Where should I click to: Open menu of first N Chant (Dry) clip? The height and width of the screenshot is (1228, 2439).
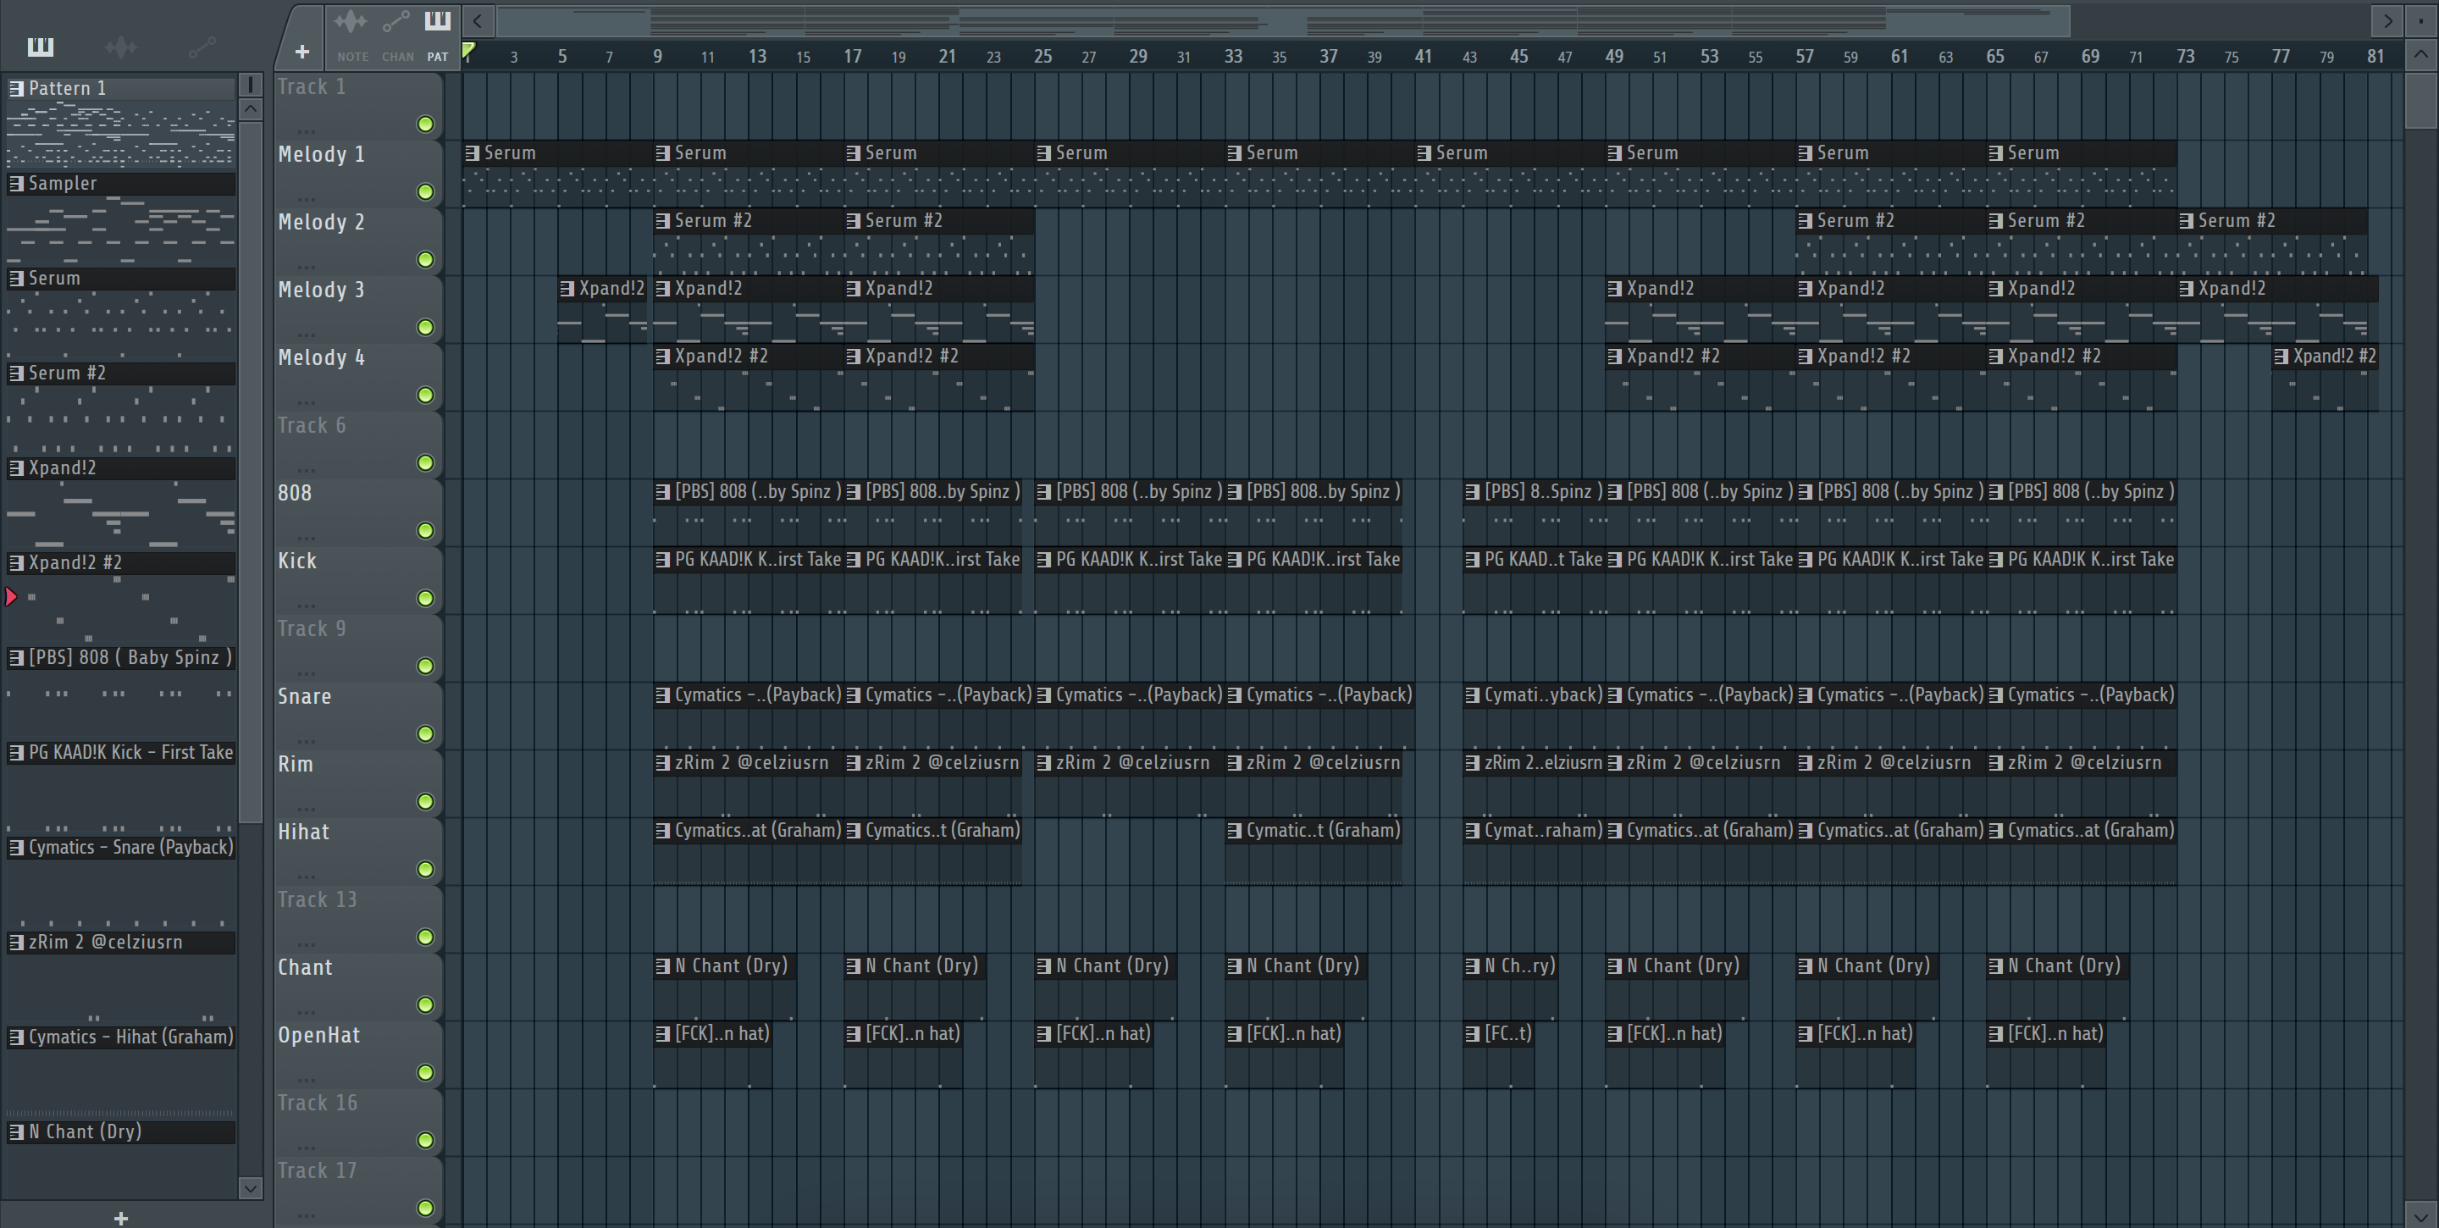click(663, 965)
